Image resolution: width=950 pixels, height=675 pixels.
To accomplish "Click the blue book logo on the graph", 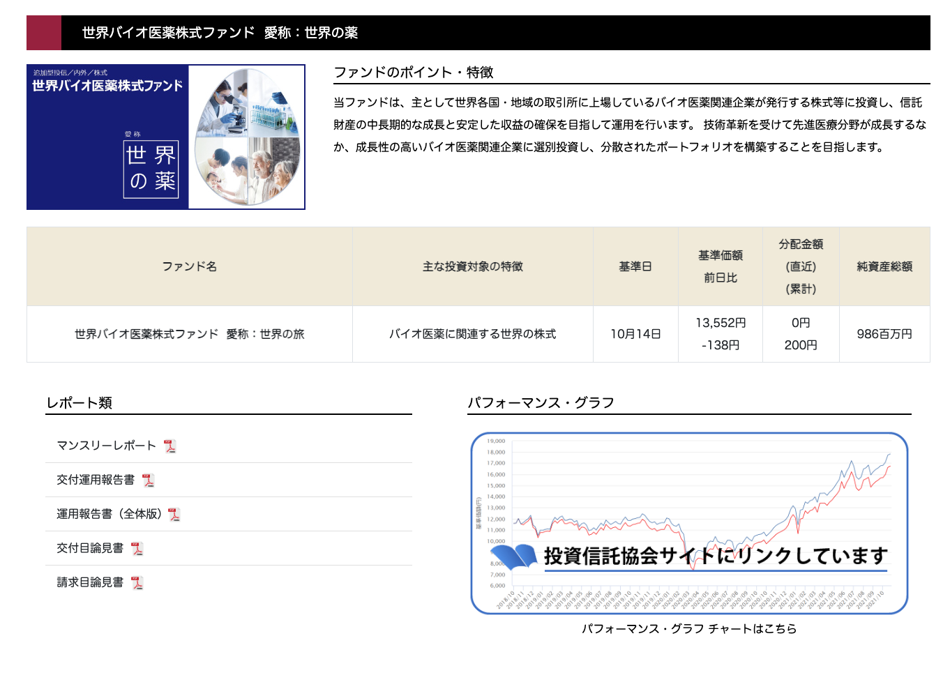I will pos(513,556).
